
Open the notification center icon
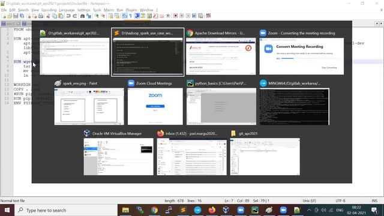[x=374, y=210]
